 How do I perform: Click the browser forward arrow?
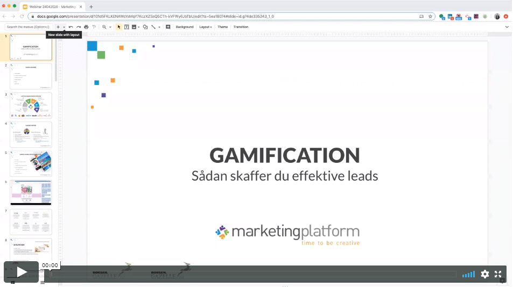(13, 16)
